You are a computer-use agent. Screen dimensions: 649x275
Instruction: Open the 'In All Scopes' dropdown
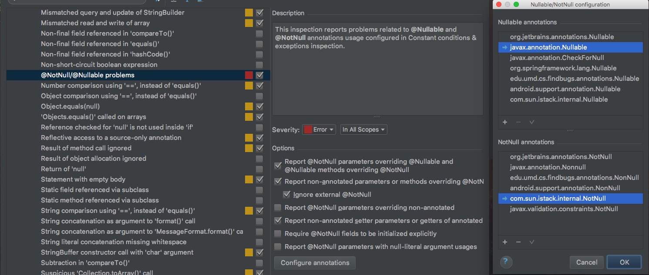click(363, 129)
